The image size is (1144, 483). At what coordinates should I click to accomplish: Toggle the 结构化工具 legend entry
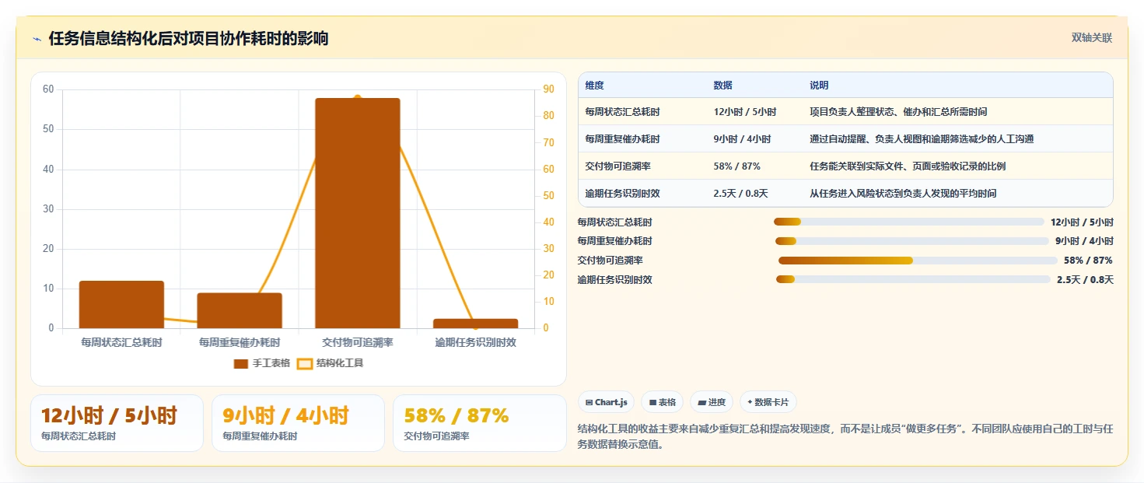click(x=331, y=363)
